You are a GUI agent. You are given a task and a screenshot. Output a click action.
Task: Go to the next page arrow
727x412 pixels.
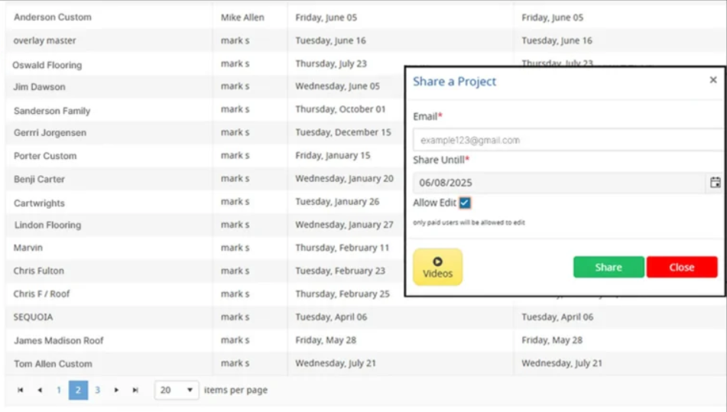point(116,391)
